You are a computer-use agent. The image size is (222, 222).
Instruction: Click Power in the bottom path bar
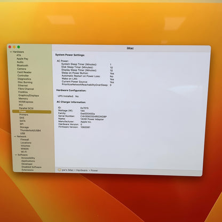[x=94, y=170]
